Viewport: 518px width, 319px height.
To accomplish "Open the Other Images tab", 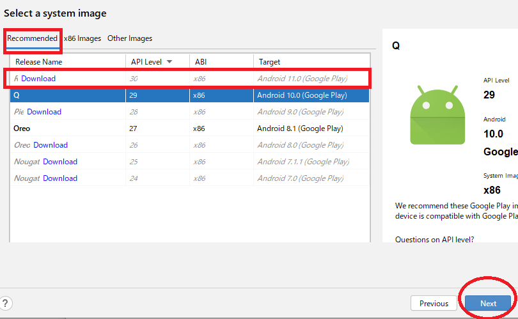I will tap(130, 38).
